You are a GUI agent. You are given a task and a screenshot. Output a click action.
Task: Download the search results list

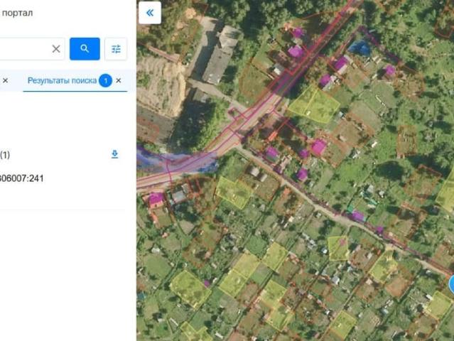[x=114, y=154]
